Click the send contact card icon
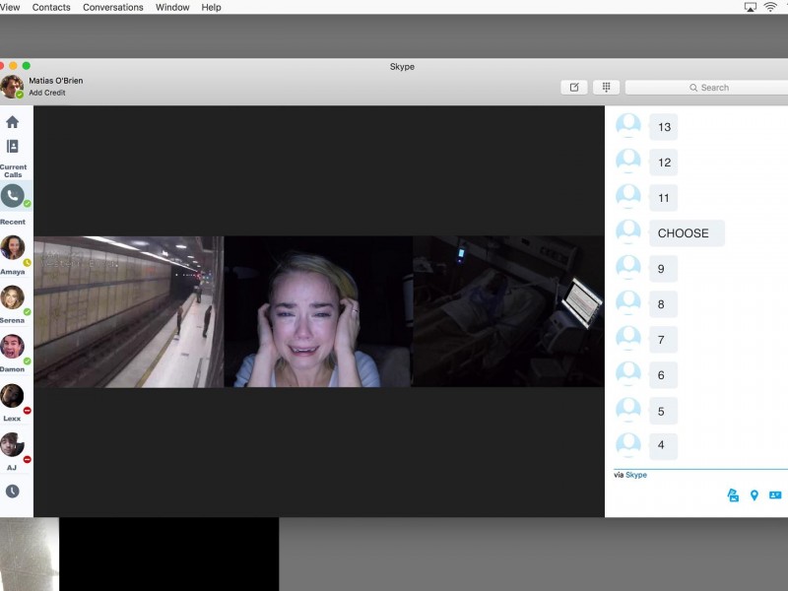The width and height of the screenshot is (788, 591). [x=775, y=495]
